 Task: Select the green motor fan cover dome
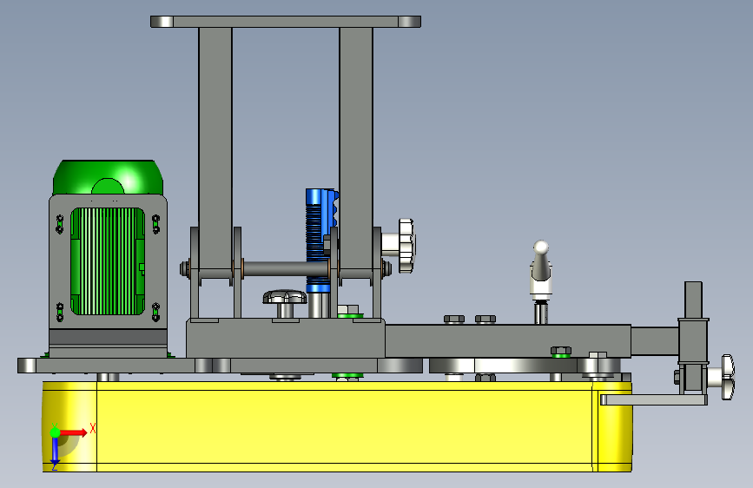pos(108,177)
